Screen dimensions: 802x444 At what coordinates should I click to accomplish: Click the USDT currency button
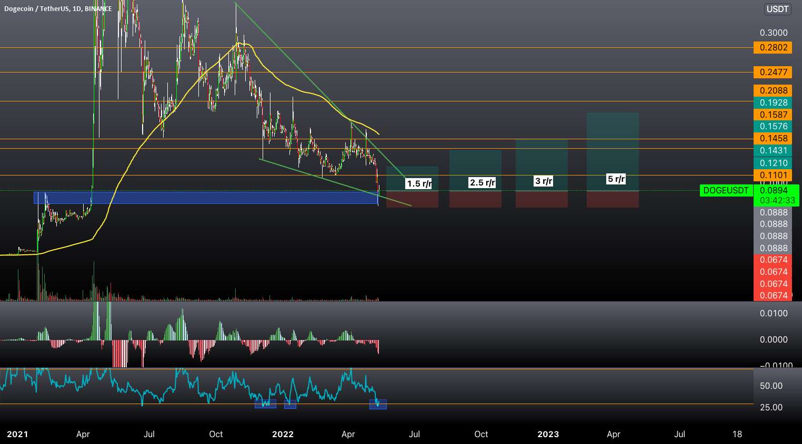coord(777,9)
